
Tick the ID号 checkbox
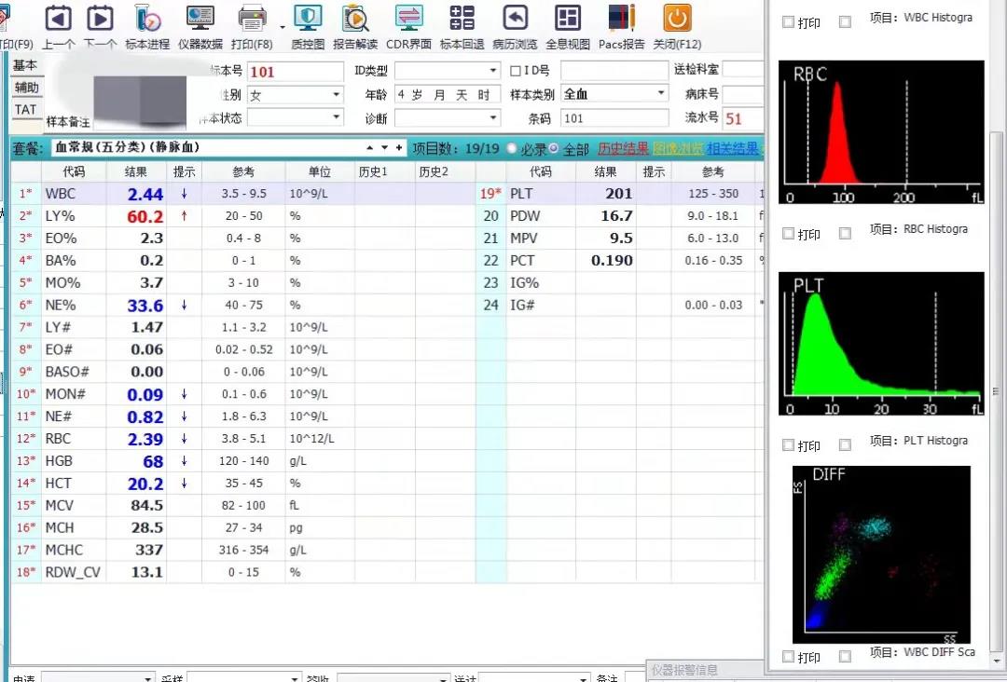point(515,71)
